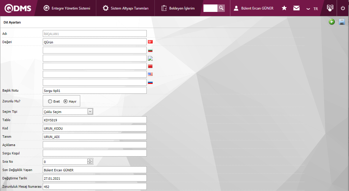
Task: Click the Chinese flag icon
Action: tap(150, 66)
